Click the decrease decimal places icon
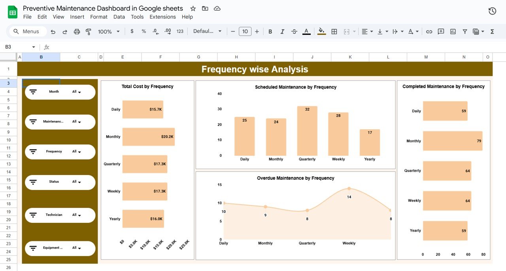The width and height of the screenshot is (506, 271). pyautogui.click(x=155, y=31)
